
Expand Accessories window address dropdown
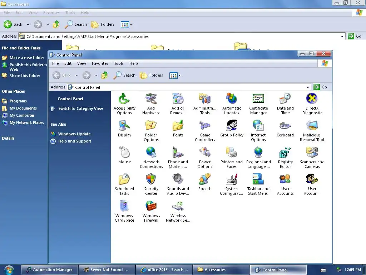pyautogui.click(x=342, y=37)
